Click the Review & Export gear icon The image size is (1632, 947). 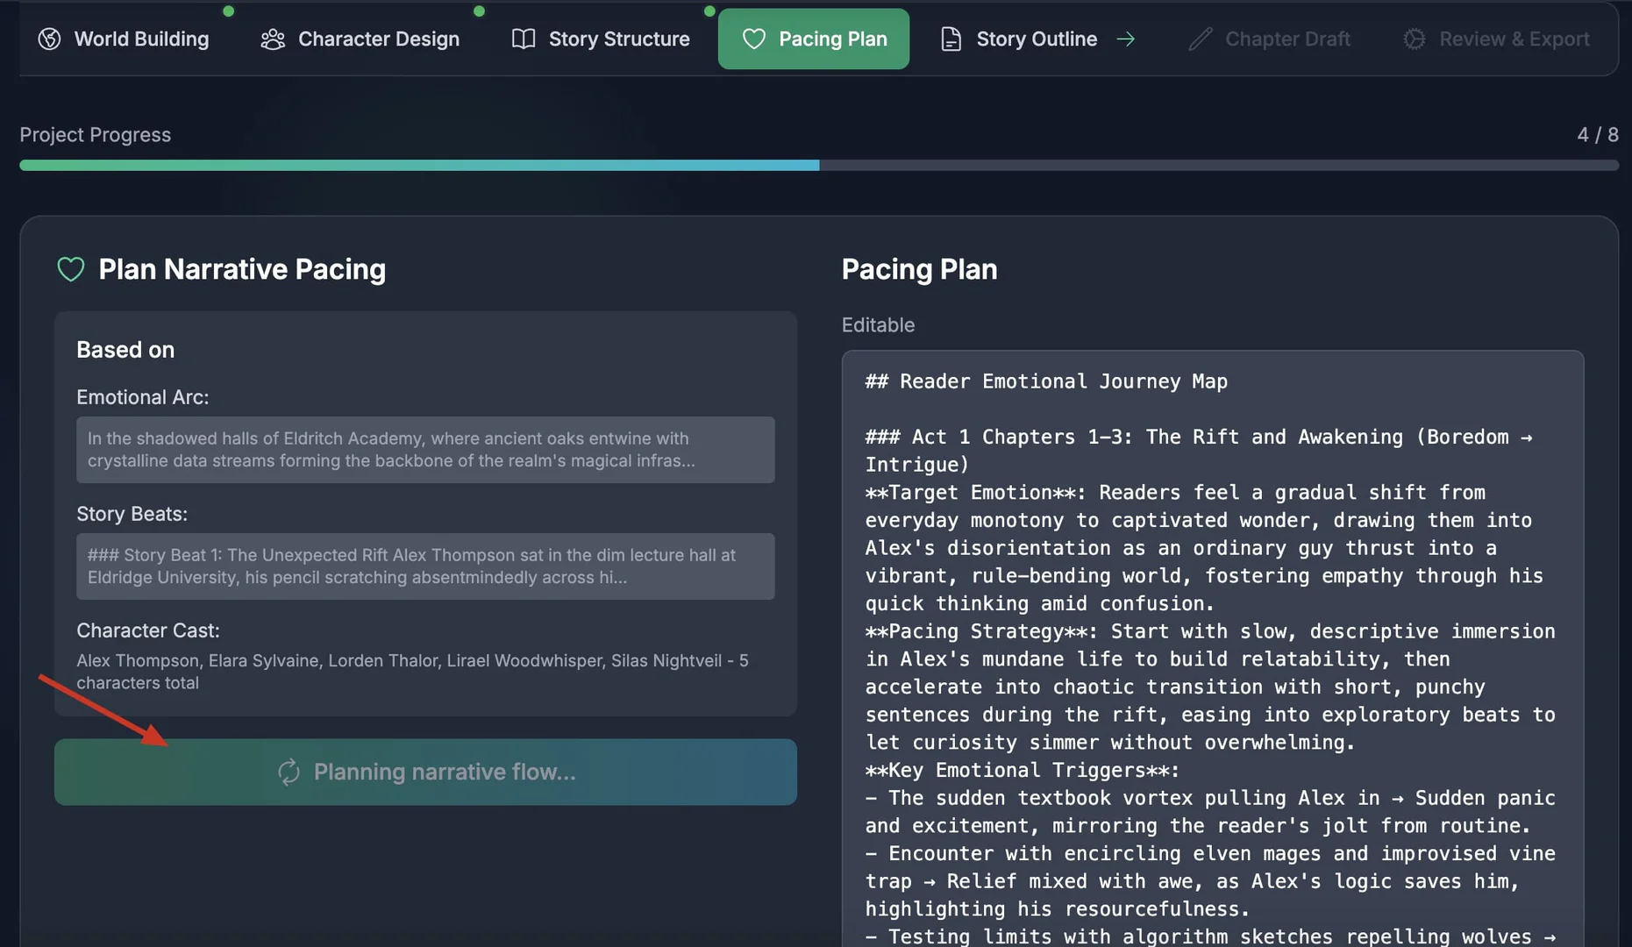point(1413,39)
